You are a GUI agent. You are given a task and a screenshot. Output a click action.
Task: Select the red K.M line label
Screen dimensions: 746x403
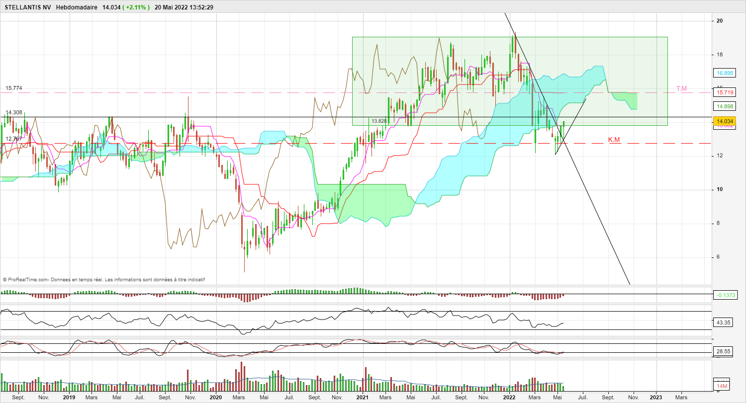point(614,140)
